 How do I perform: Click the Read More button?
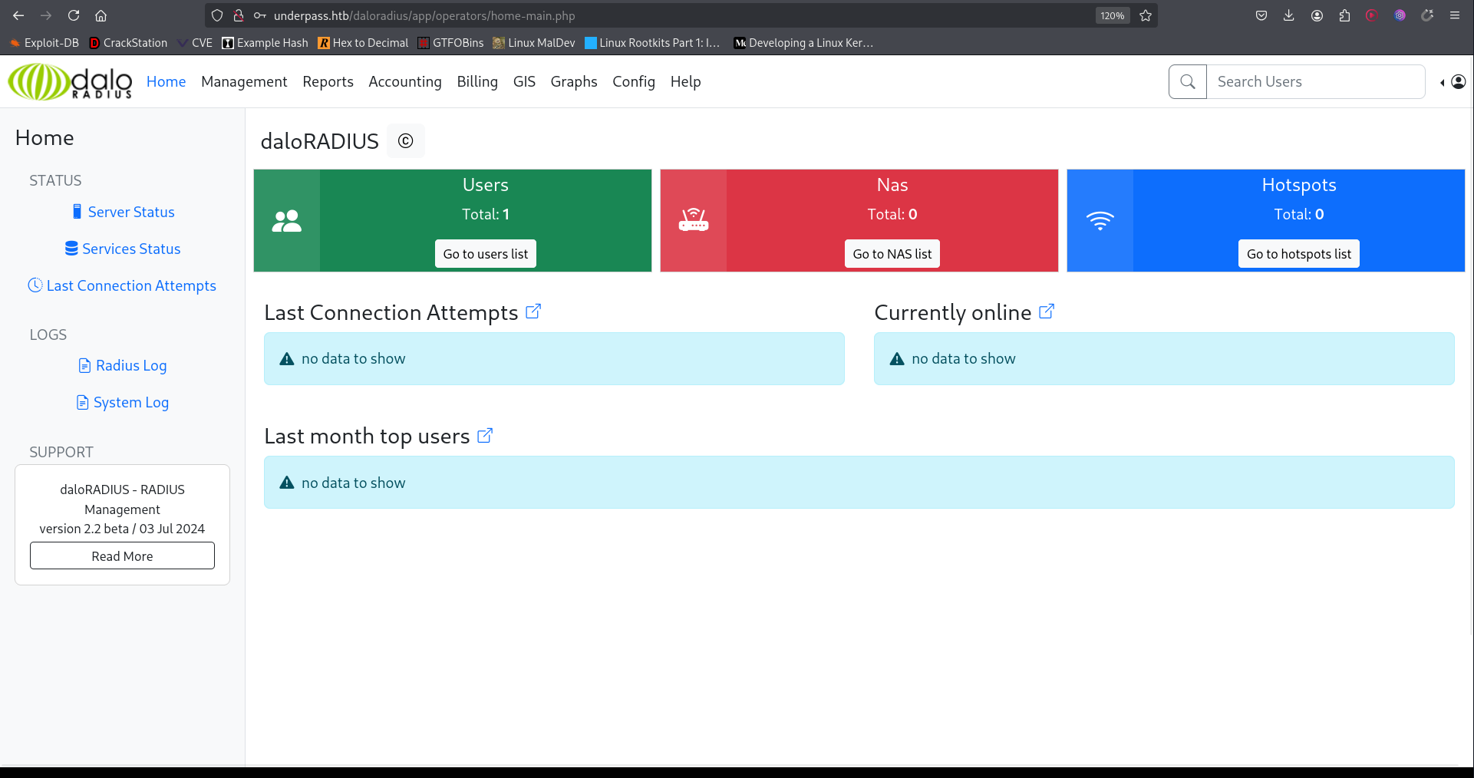click(122, 556)
